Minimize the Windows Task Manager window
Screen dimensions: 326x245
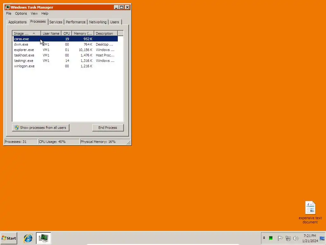point(116,7)
